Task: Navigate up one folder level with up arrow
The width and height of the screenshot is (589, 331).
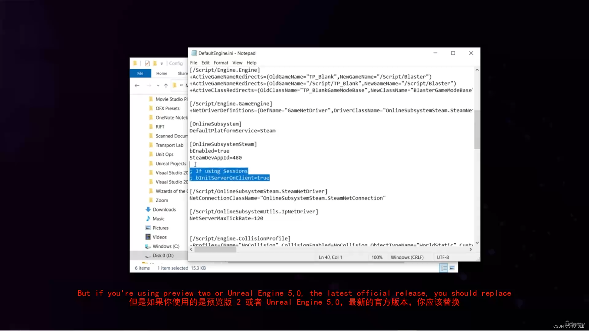Action: [x=166, y=86]
